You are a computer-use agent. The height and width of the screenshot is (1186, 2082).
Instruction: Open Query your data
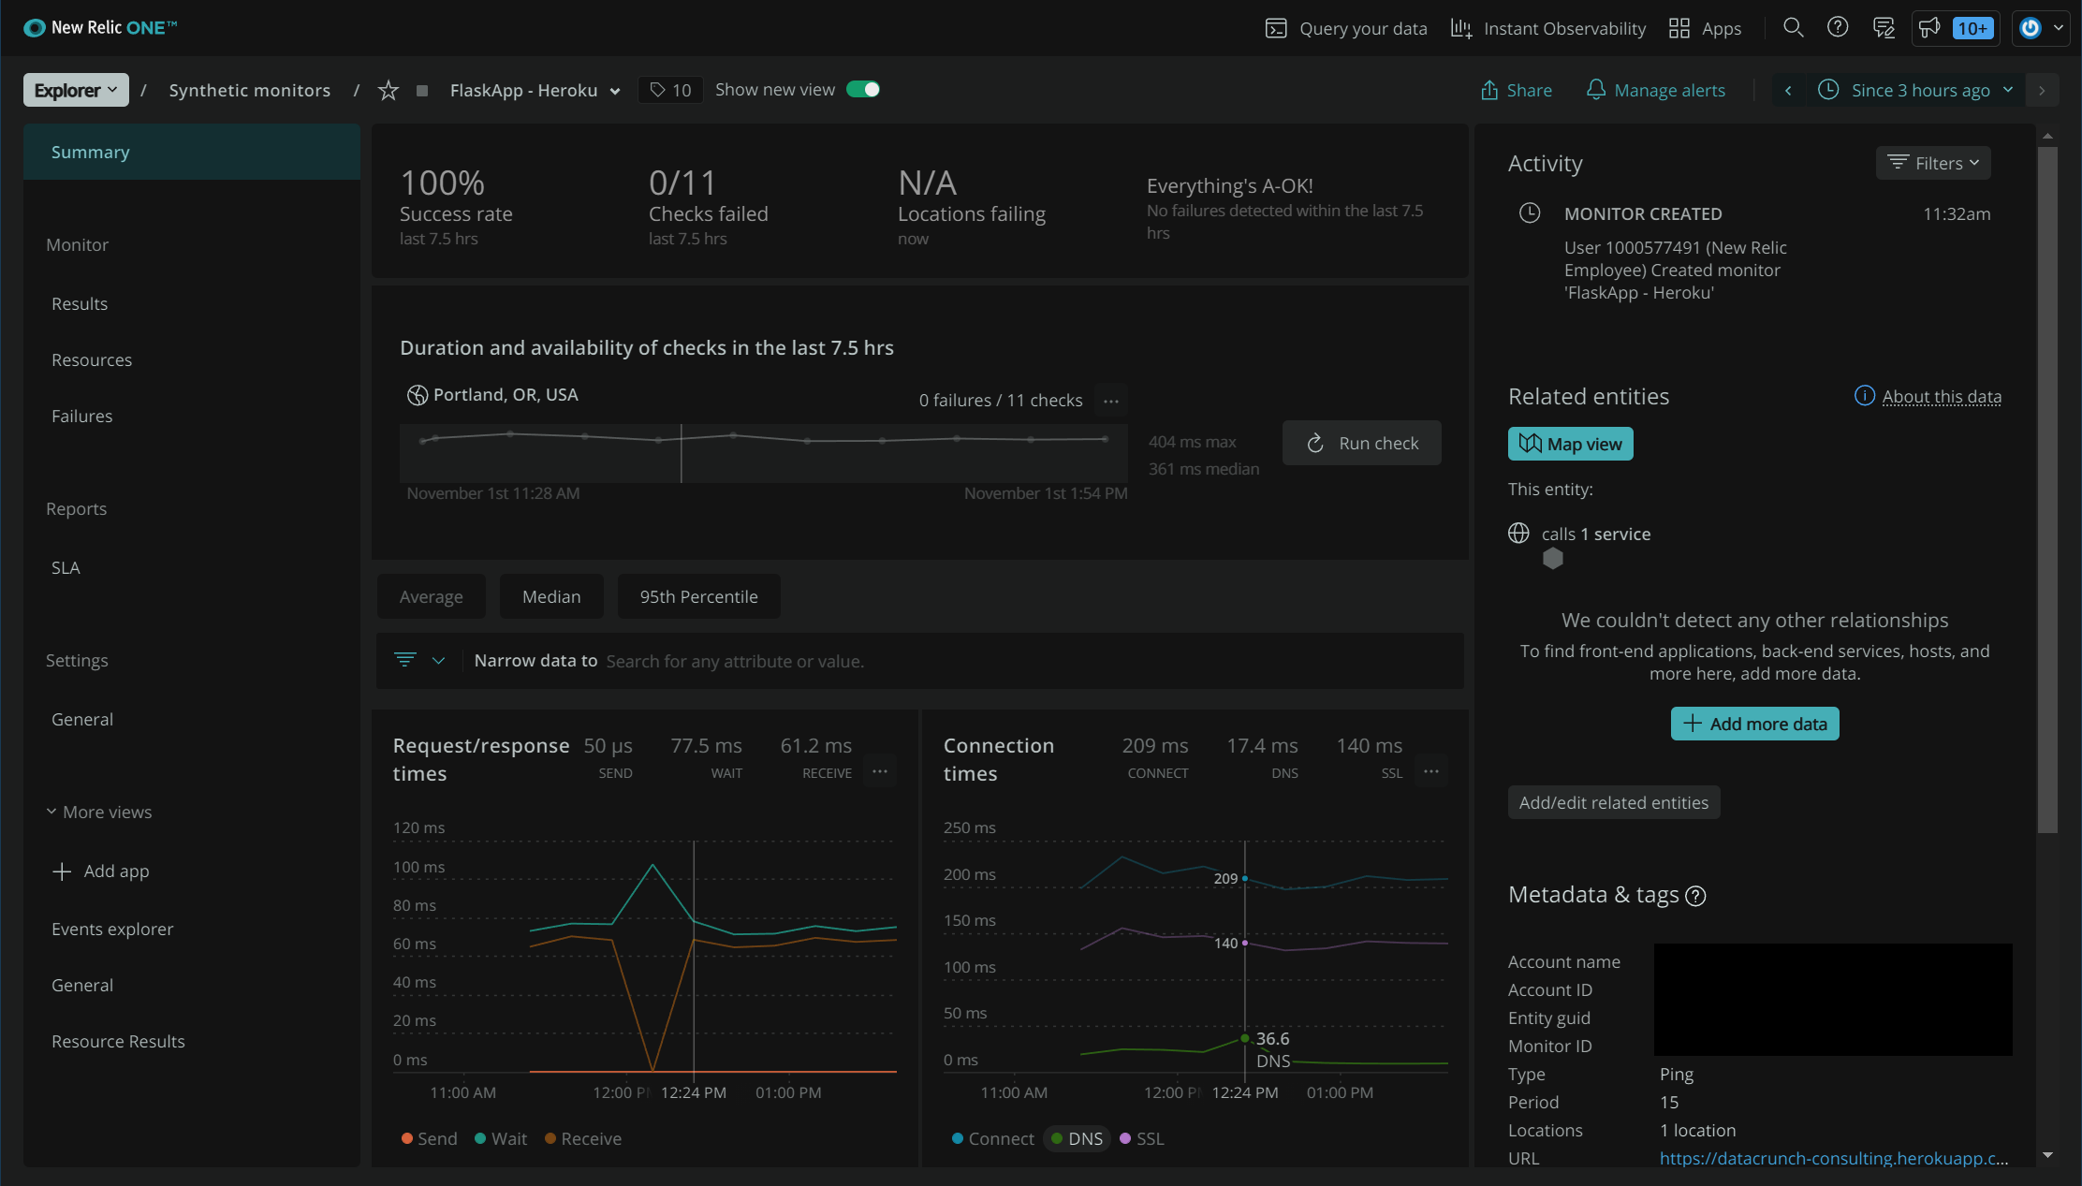(1346, 28)
